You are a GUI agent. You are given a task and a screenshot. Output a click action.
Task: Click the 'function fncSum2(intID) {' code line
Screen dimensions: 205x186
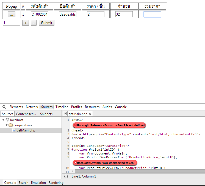point(95,150)
